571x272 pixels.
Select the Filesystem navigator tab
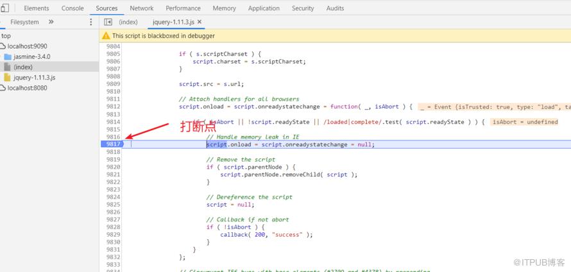24,22
